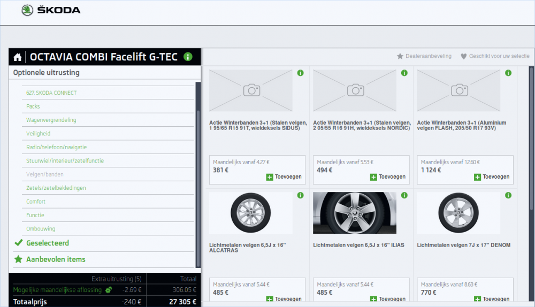Click Totaalprijs value 27 305 €
This screenshot has height=307, width=535.
click(182, 302)
